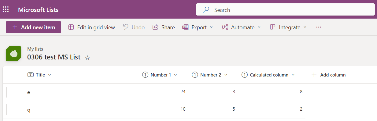This screenshot has height=121, width=377.
Task: Favorite the list with star icon
Action: (x=87, y=58)
